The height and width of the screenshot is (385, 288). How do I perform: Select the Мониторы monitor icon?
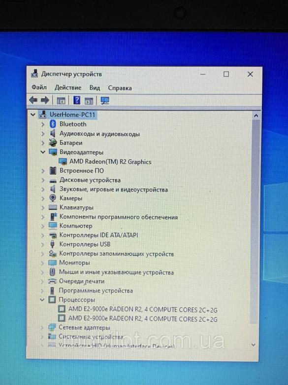[52, 263]
